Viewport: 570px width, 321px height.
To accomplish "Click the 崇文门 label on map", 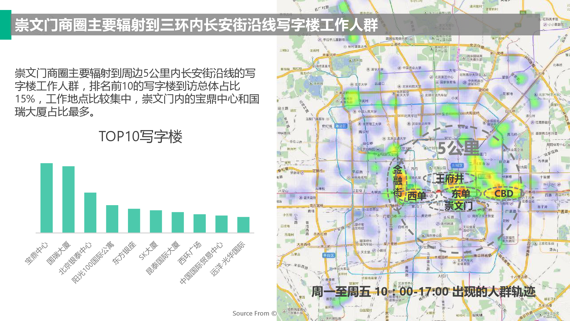I will click(x=458, y=205).
